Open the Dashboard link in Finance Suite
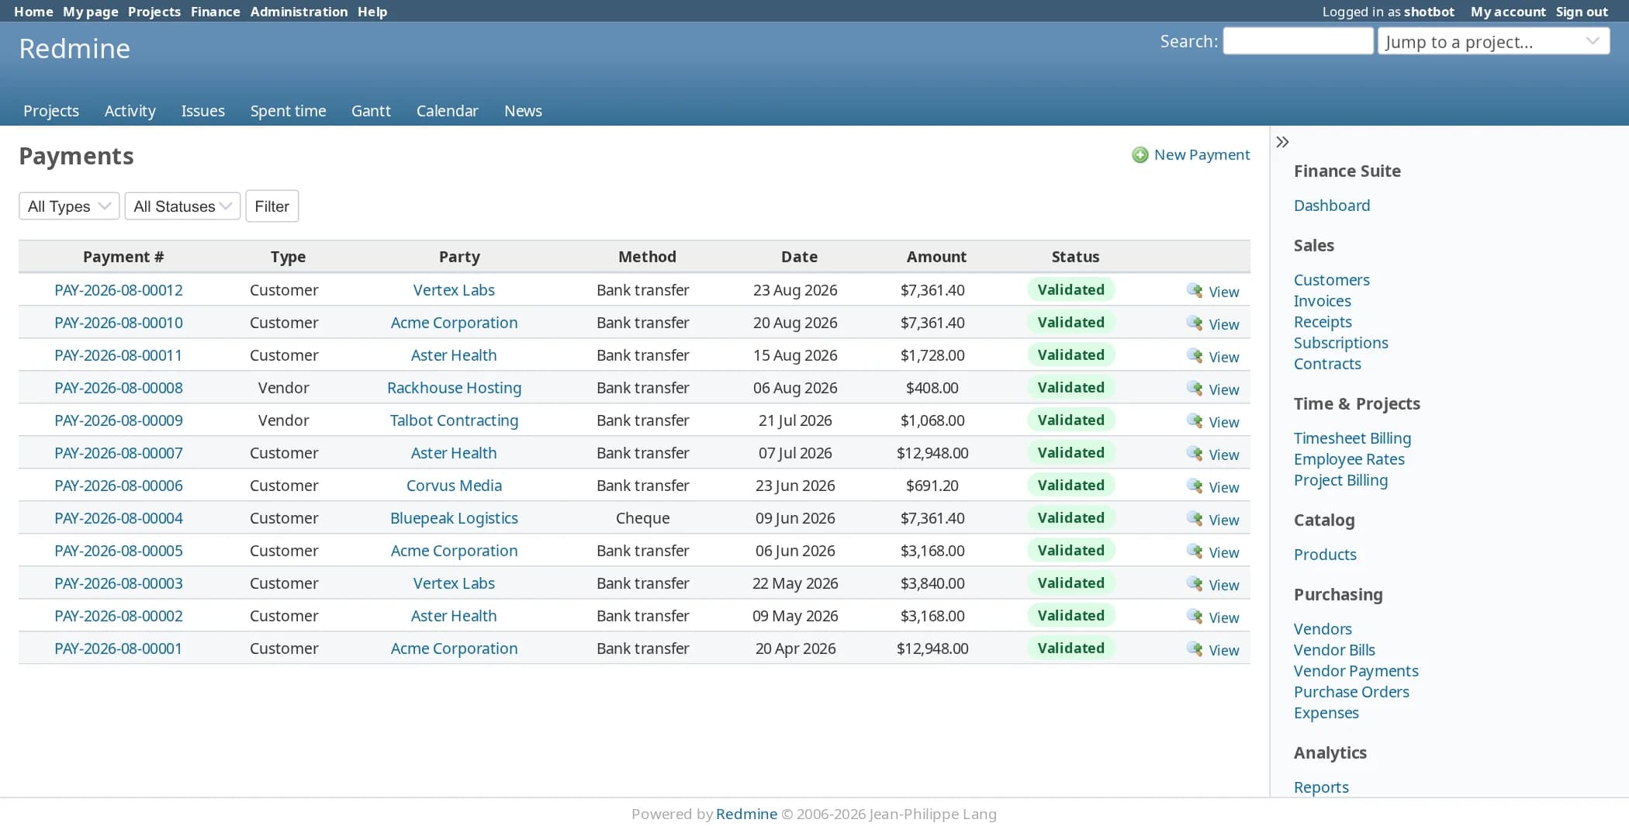 click(x=1332, y=206)
